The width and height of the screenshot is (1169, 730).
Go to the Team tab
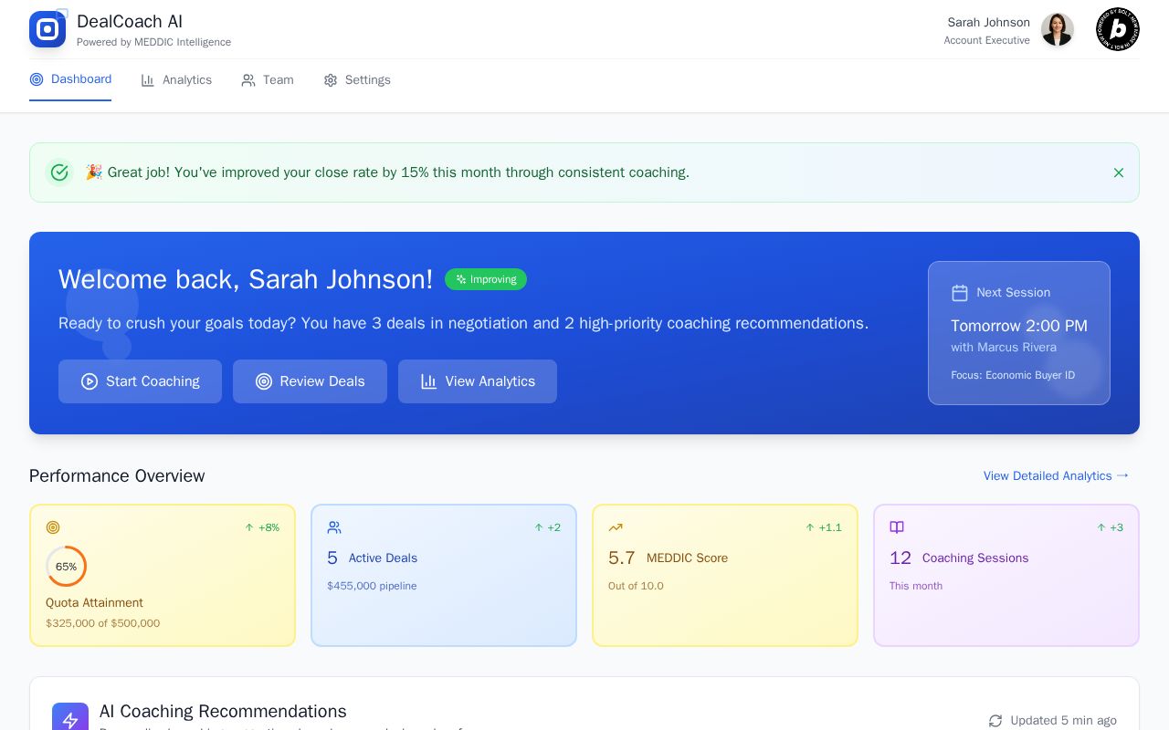click(268, 80)
